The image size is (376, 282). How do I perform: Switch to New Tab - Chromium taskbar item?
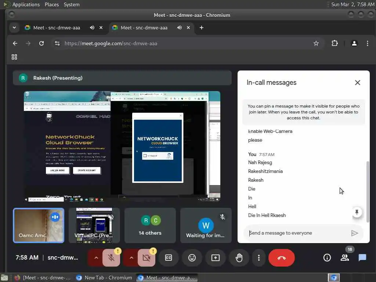(x=104, y=278)
